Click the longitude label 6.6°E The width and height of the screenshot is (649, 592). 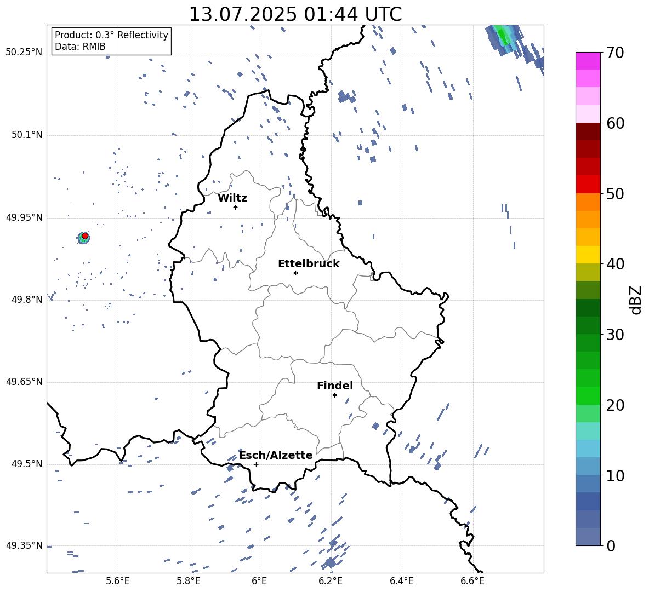(x=472, y=581)
